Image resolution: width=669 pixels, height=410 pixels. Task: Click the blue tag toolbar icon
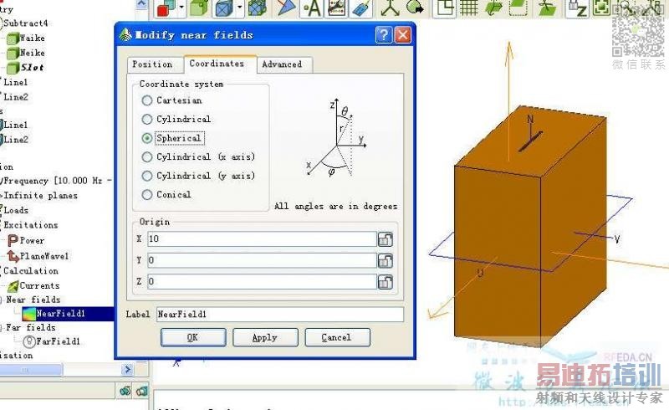pyautogui.click(x=360, y=8)
